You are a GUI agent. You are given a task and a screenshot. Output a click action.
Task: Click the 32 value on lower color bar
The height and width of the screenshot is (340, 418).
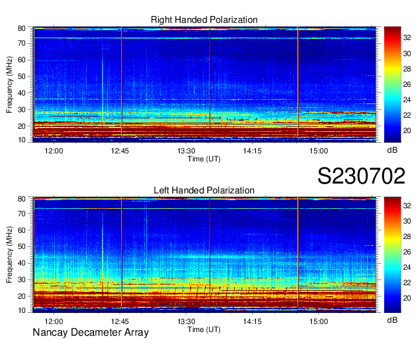tap(407, 205)
